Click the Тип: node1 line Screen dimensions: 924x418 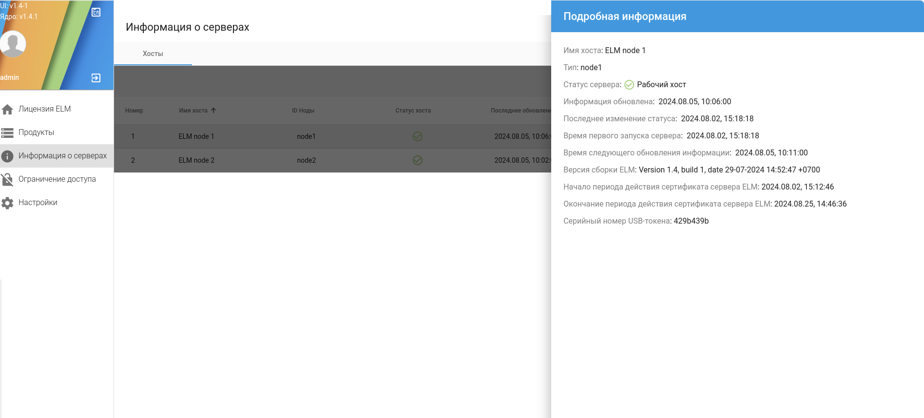(582, 68)
